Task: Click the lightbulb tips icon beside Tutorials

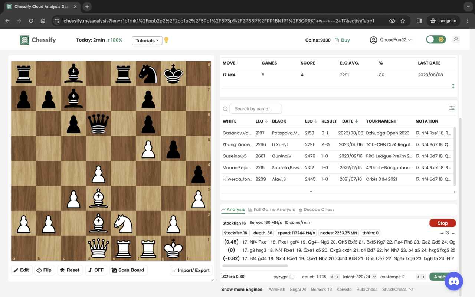Action: click(166, 40)
